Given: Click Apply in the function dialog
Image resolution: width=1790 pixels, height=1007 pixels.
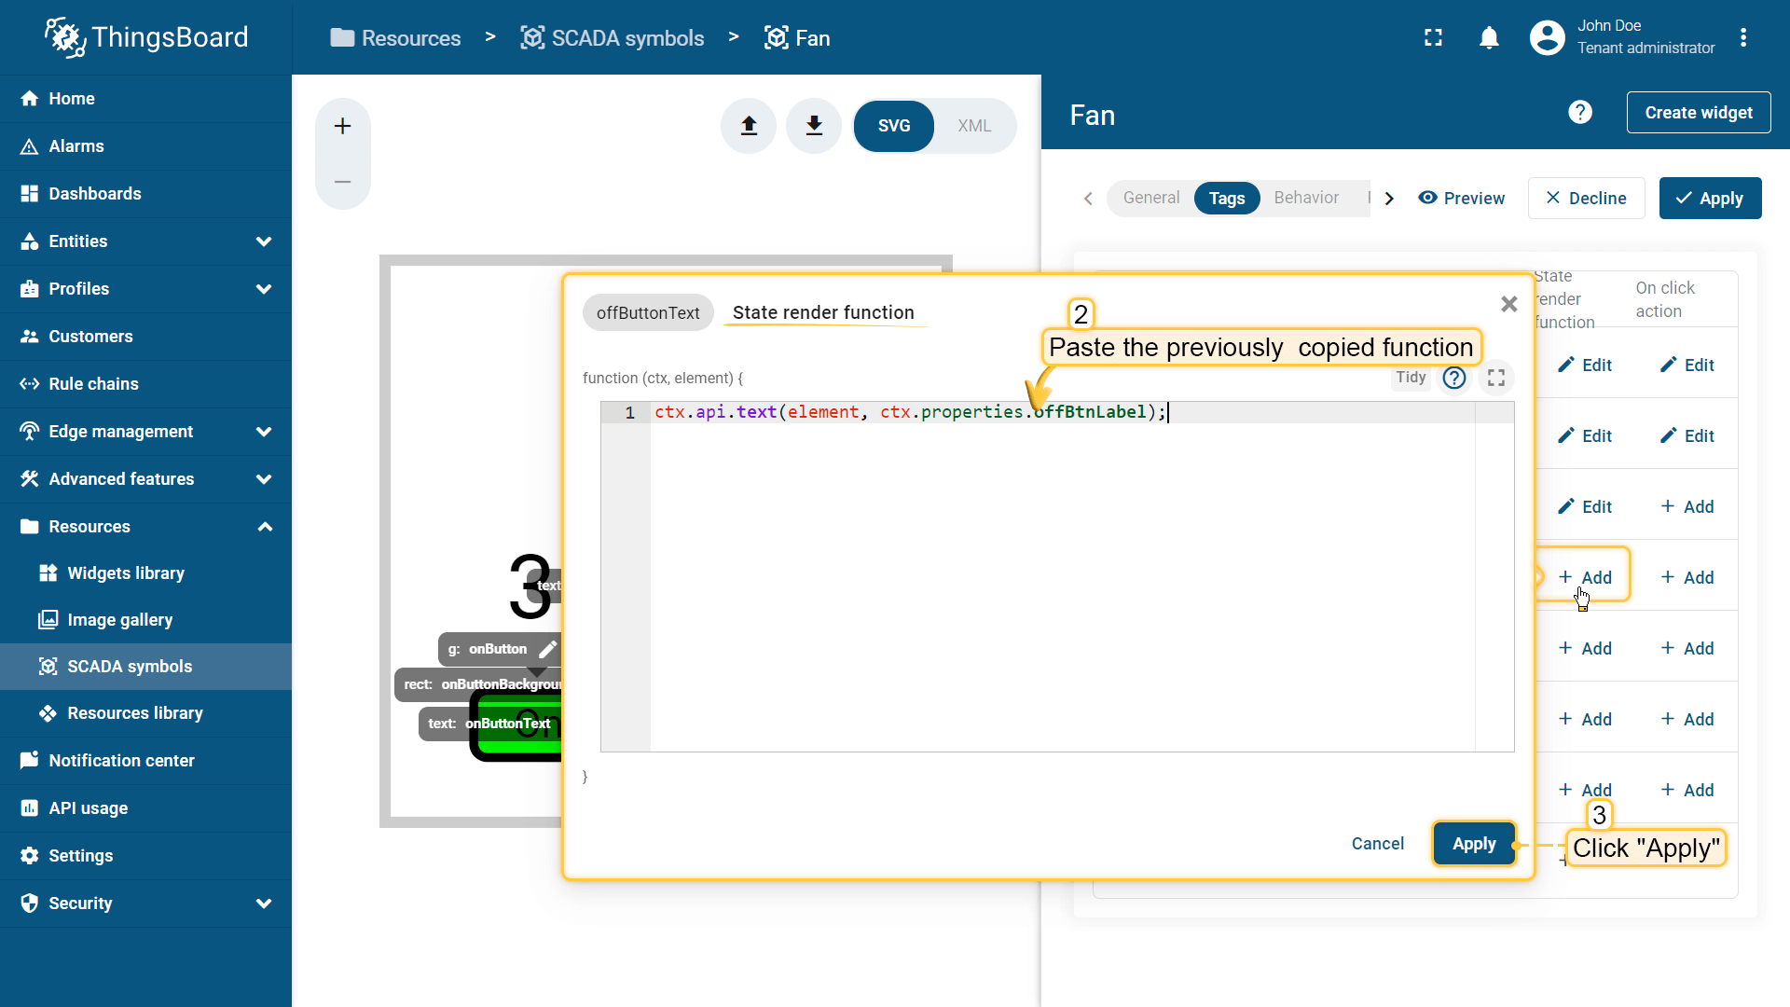Looking at the screenshot, I should [1473, 844].
